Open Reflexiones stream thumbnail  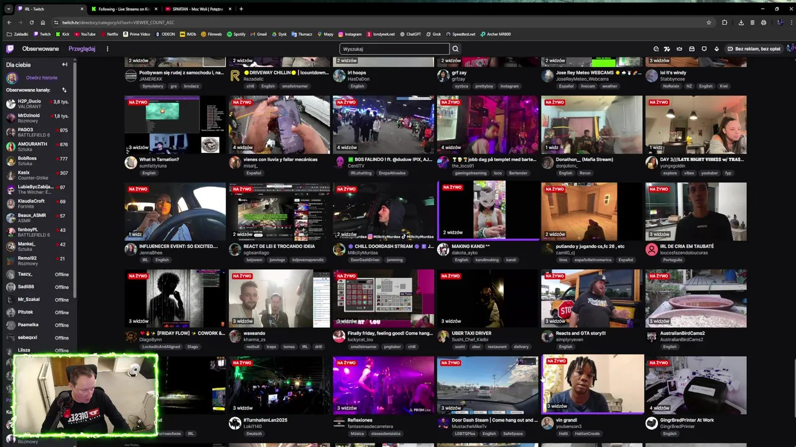pos(383,385)
